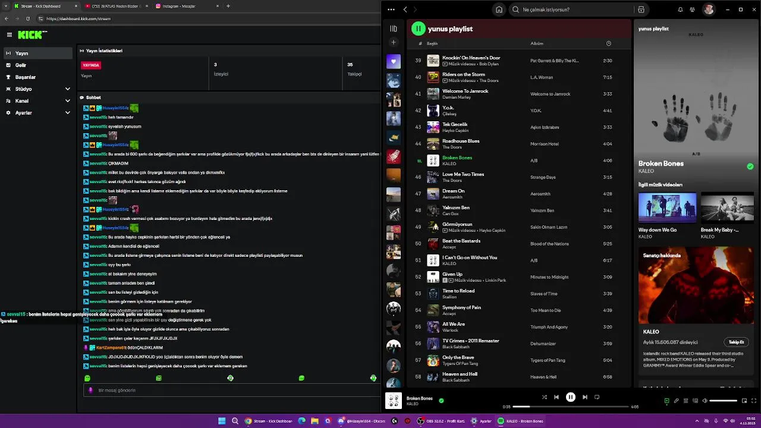Toggle the saved checkmark in the player bar
Screen dimensions: 761x428
(441, 401)
